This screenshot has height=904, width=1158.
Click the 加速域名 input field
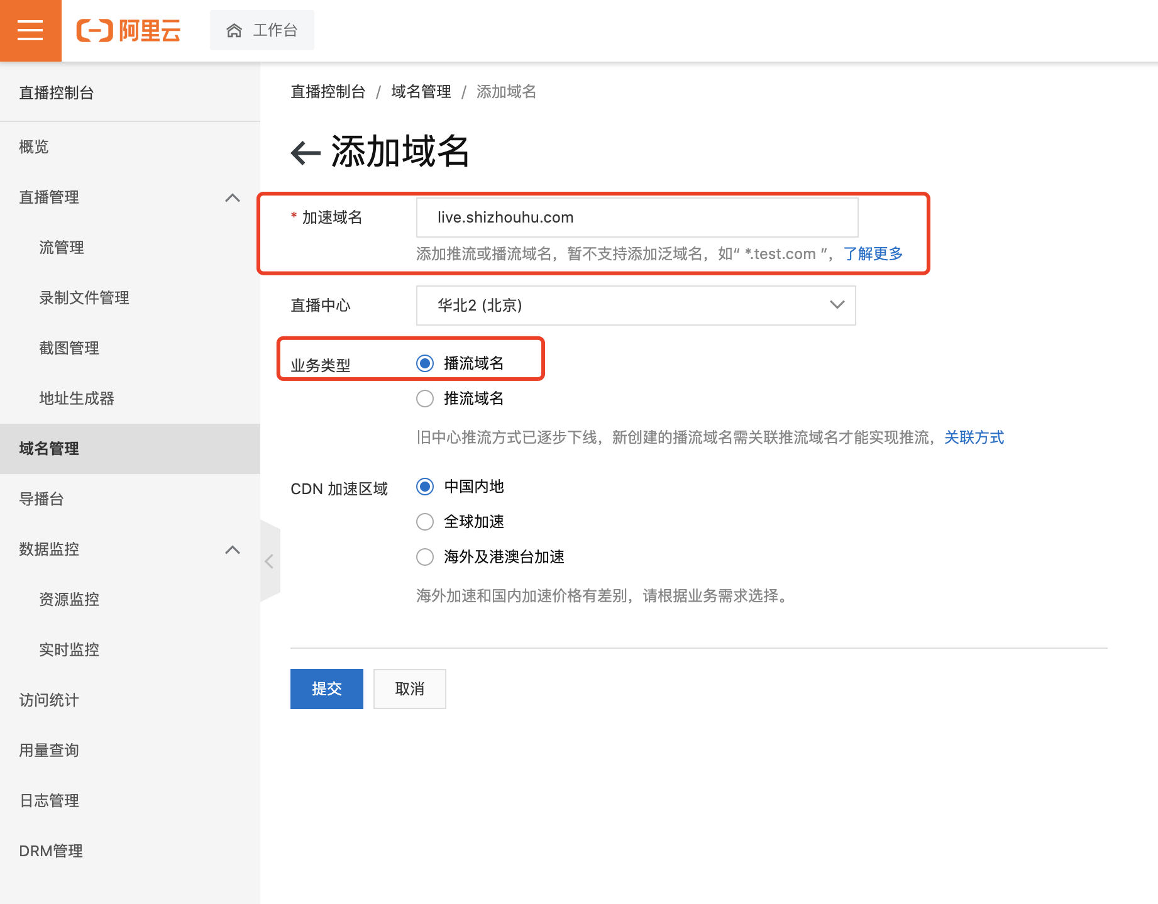pyautogui.click(x=637, y=218)
